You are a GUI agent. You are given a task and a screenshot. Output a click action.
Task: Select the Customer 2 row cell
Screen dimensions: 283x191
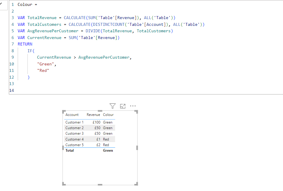click(x=75, y=128)
